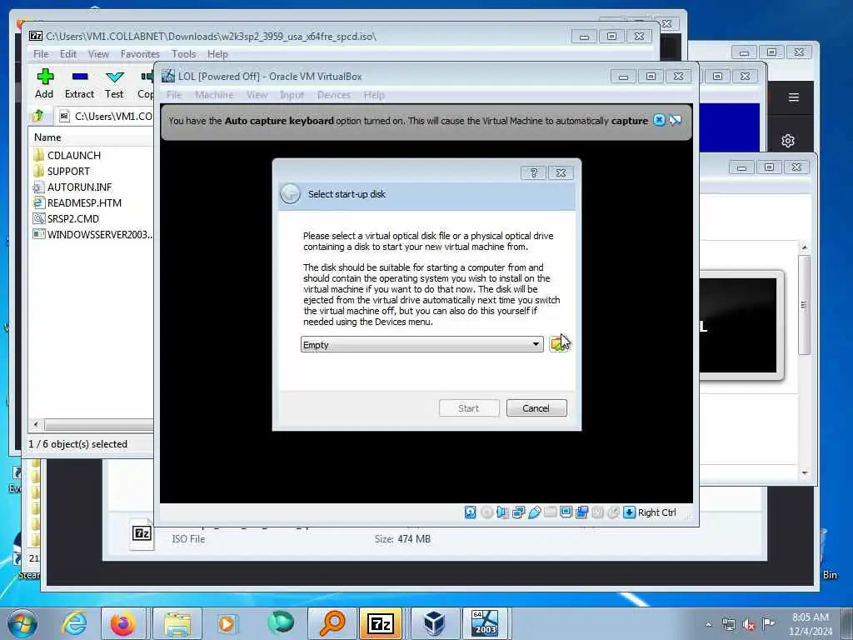Open the Favorites menu in 7-Zip
Screen dimensions: 853x640
click(140, 54)
